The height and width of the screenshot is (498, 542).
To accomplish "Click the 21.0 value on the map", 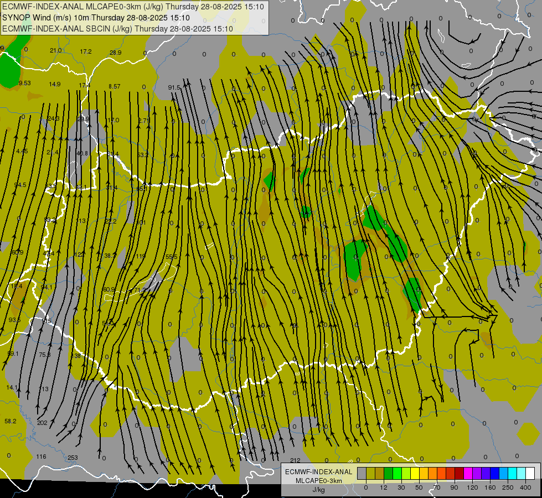I will click(x=56, y=50).
